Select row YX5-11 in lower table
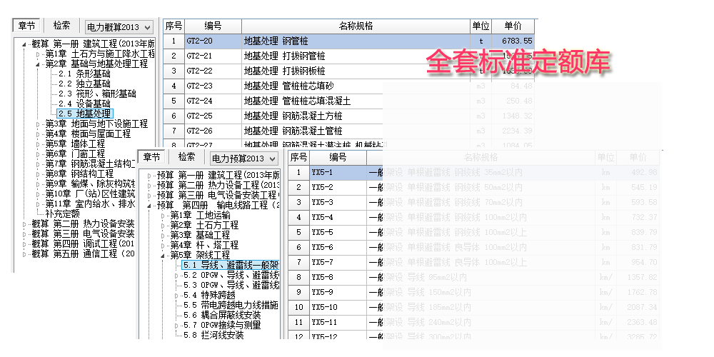 point(473,323)
